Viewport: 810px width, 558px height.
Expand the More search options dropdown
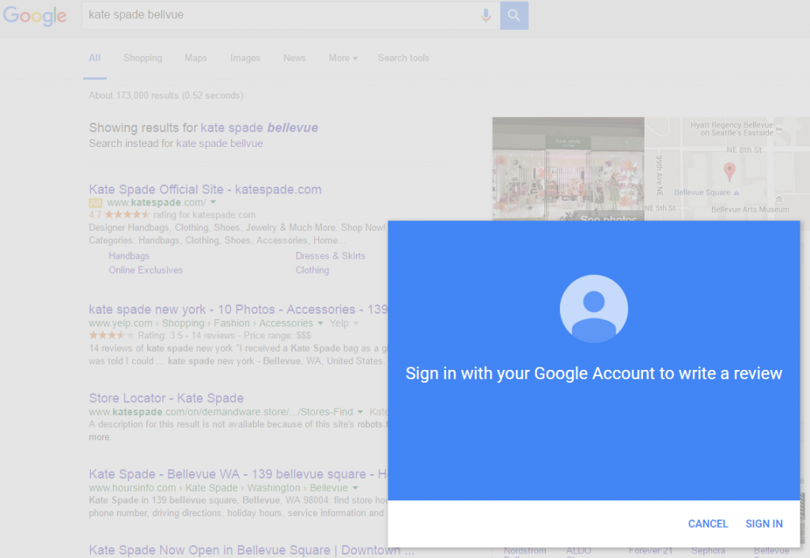point(343,58)
